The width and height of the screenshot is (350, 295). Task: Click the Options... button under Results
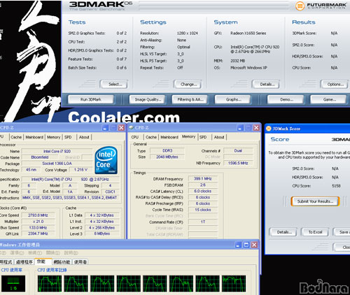335,84
